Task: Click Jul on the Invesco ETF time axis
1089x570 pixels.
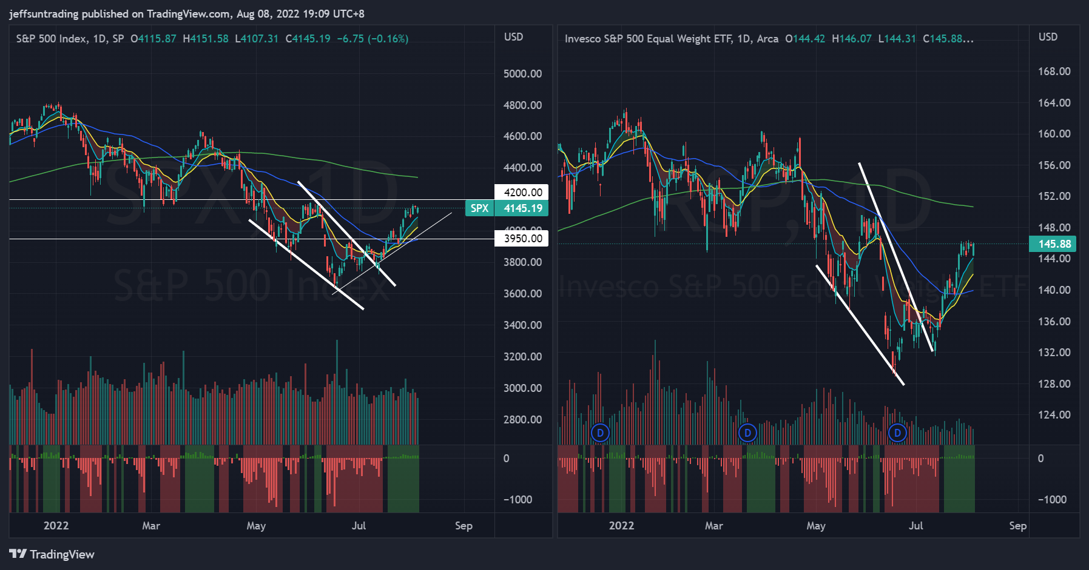Action: click(x=915, y=526)
